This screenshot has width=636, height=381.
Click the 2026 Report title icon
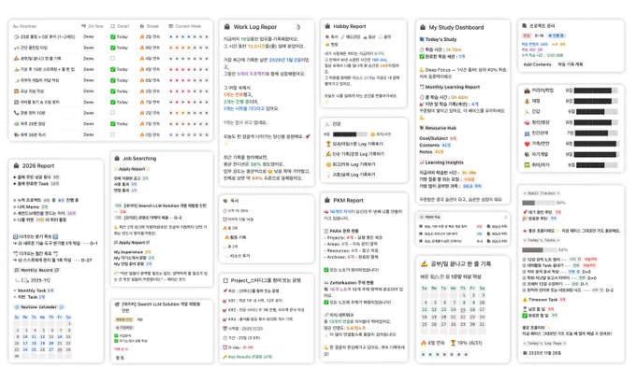[x=16, y=165]
